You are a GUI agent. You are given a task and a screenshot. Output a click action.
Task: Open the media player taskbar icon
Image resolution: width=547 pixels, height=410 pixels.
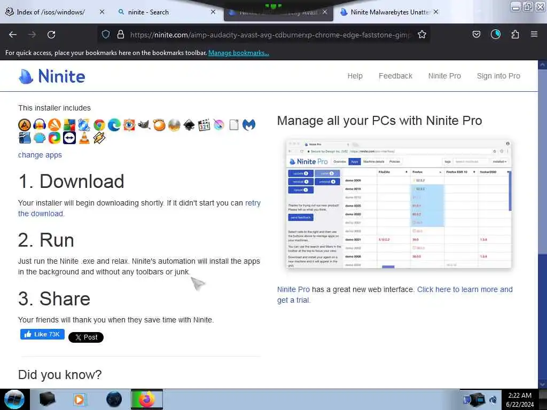coord(79,399)
